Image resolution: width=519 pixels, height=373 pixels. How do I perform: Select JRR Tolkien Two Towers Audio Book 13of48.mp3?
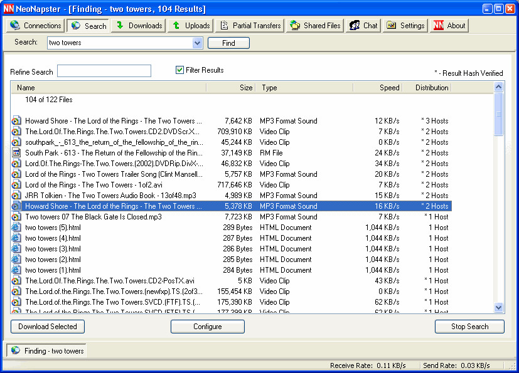[110, 196]
